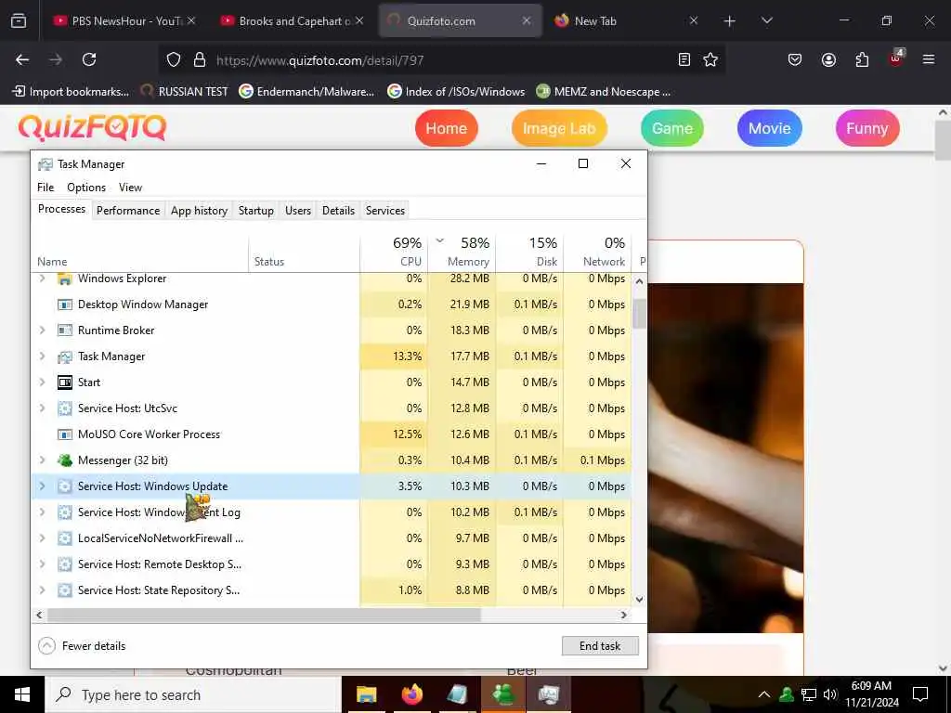Open the list all tabs dropdown arrow
951x713 pixels.
766,20
